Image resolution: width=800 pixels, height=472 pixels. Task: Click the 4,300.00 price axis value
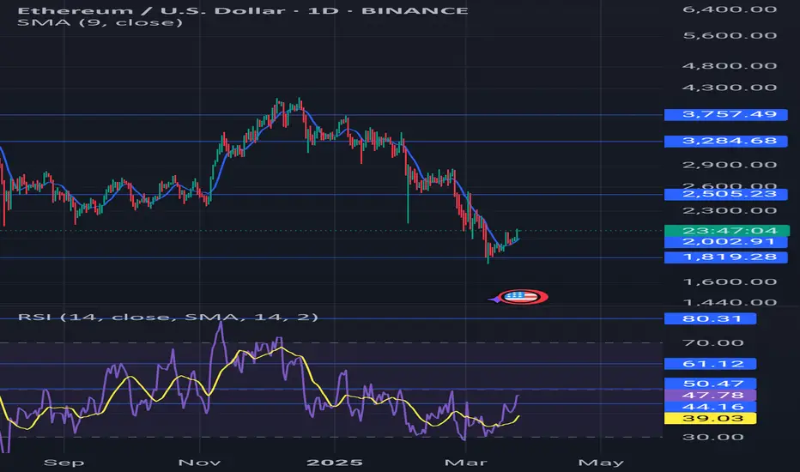(730, 88)
